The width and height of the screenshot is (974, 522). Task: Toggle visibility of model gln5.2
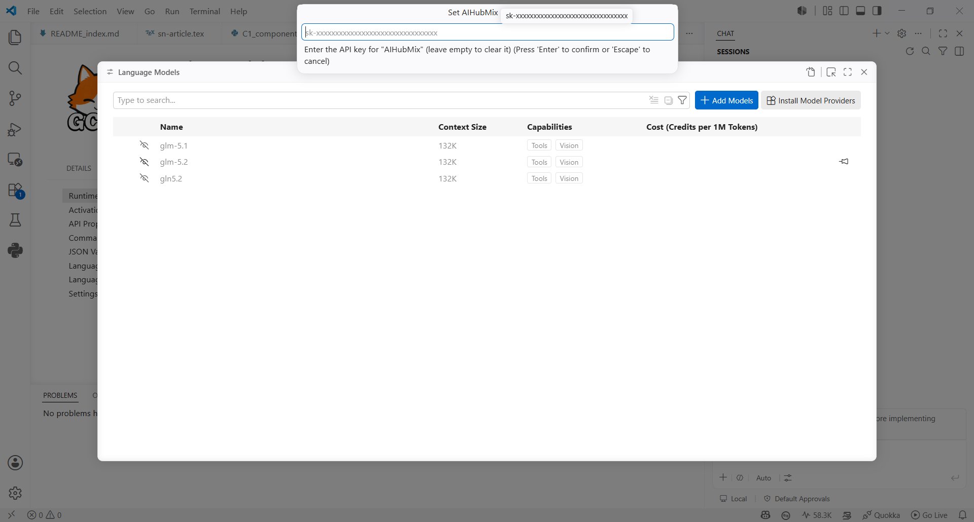point(145,178)
